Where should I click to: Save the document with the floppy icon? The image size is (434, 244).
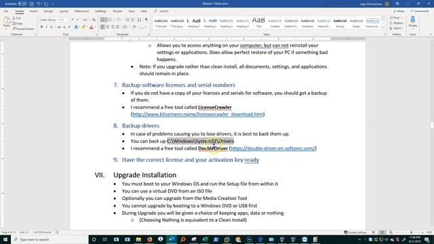(x=32, y=4)
